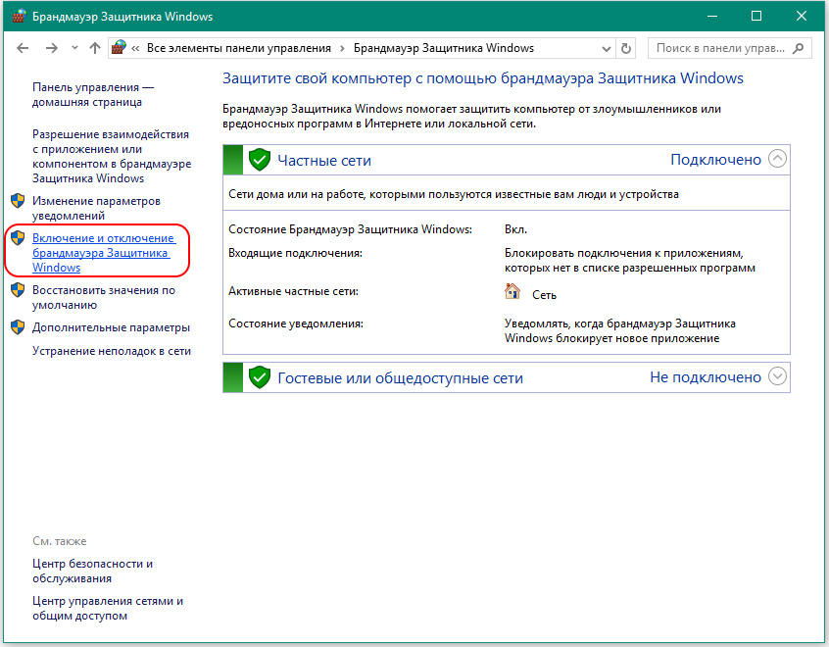This screenshot has width=829, height=647.
Task: Click the Back navigation arrow
Action: pyautogui.click(x=24, y=48)
